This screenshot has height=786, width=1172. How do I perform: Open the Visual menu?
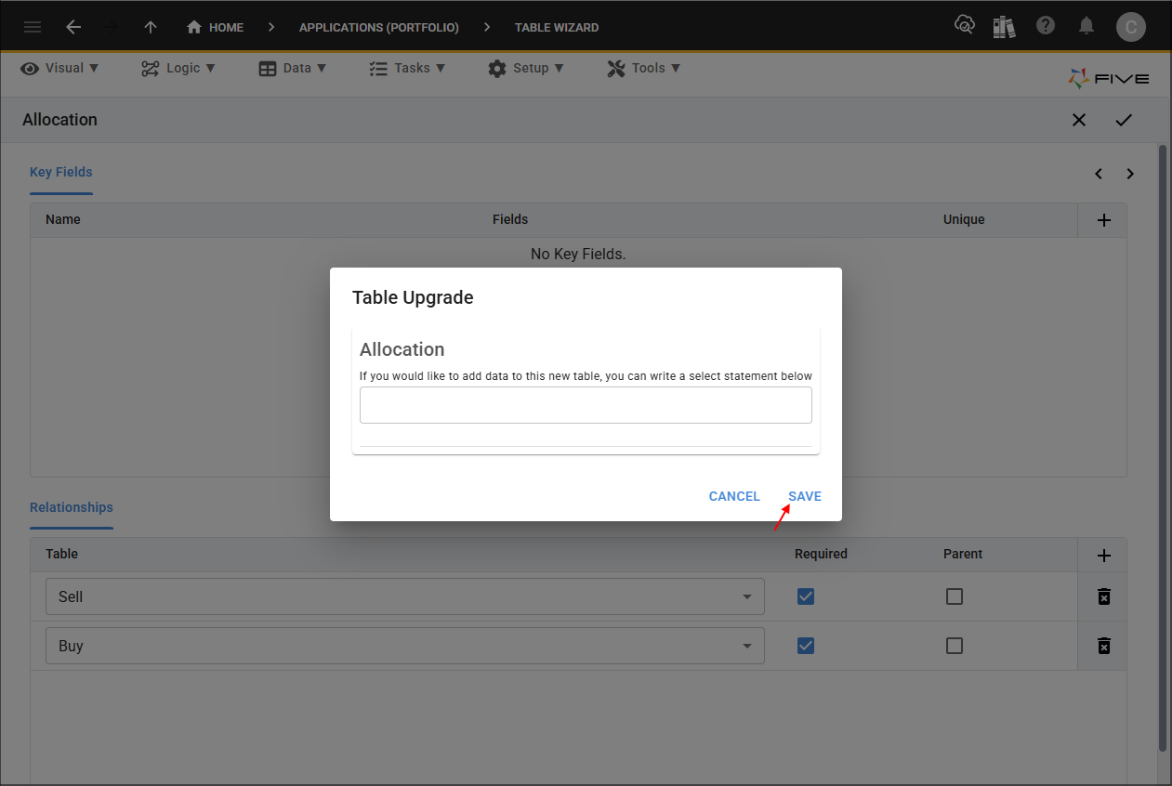coord(59,68)
